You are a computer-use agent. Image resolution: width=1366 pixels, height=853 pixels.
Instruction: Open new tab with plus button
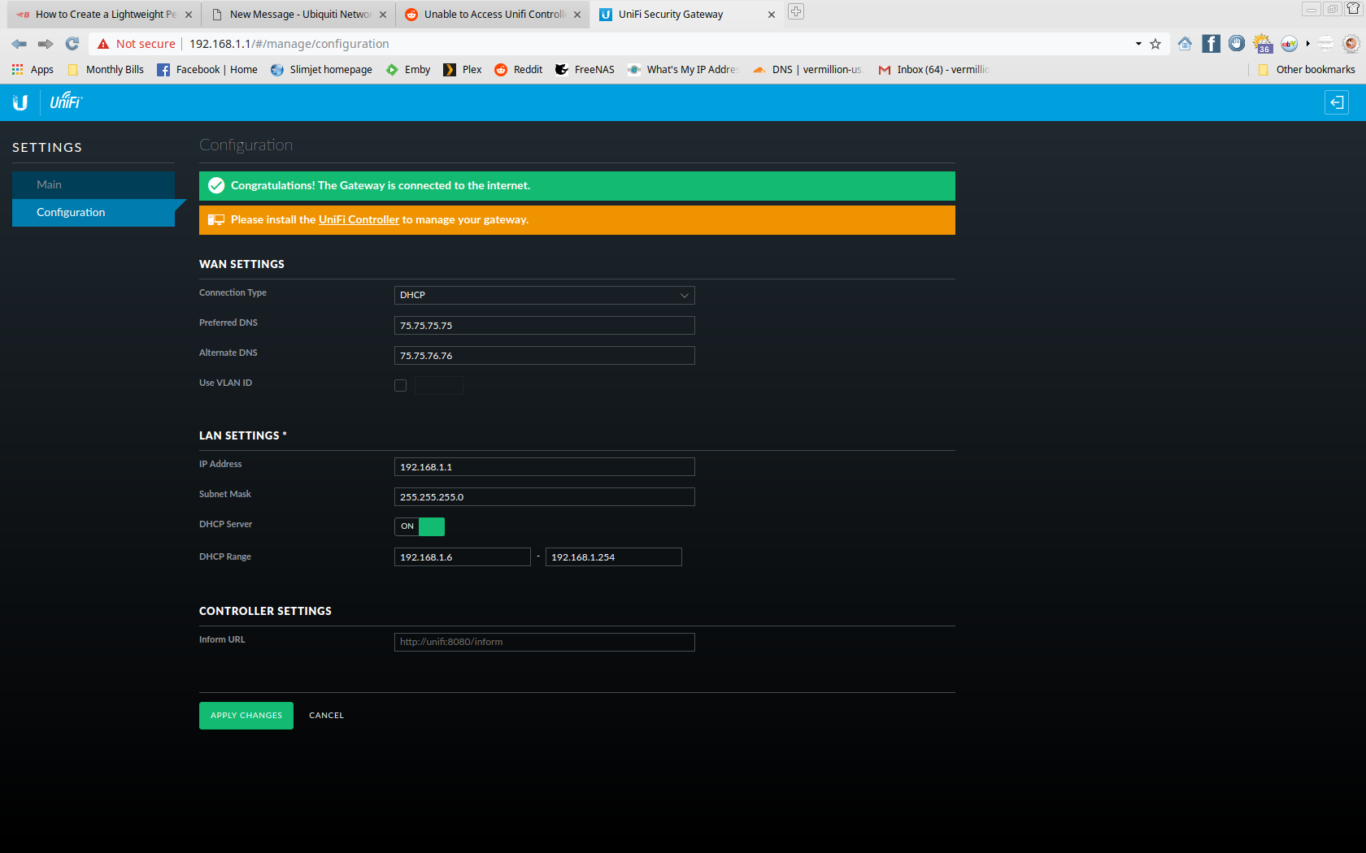pyautogui.click(x=796, y=12)
